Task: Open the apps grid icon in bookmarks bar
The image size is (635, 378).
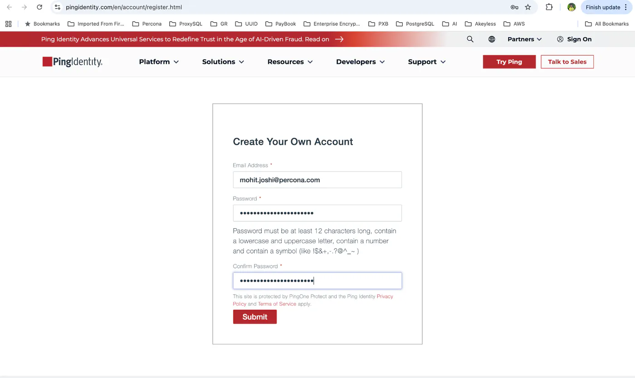Action: [8, 24]
